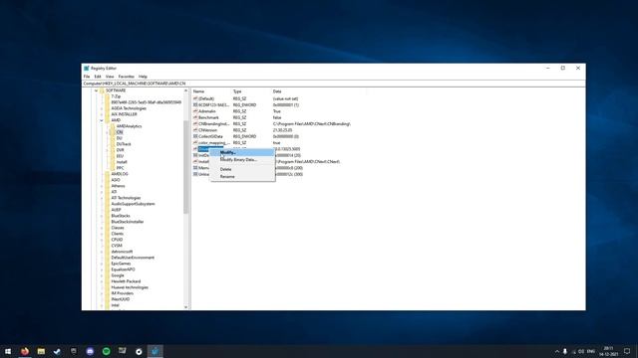The image size is (638, 358).
Task: Select the AMDLOG key
Action: [120, 174]
